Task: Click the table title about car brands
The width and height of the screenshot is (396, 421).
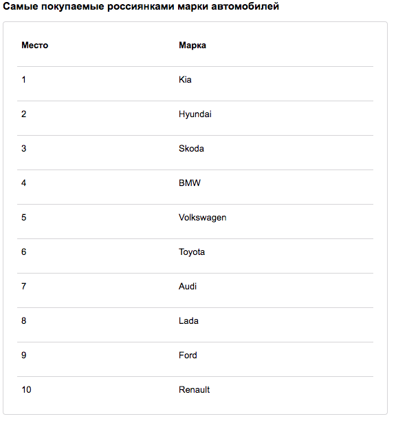Action: pyautogui.click(x=141, y=6)
